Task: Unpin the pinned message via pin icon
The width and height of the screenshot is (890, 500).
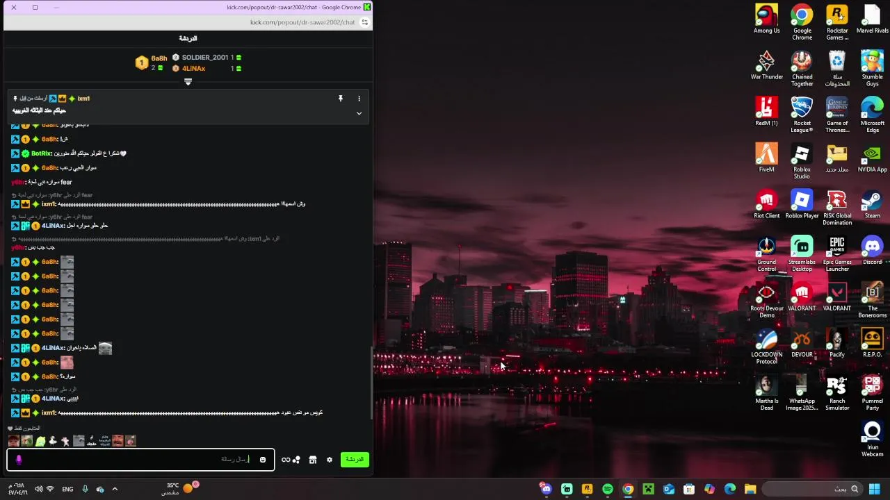Action: (x=341, y=99)
